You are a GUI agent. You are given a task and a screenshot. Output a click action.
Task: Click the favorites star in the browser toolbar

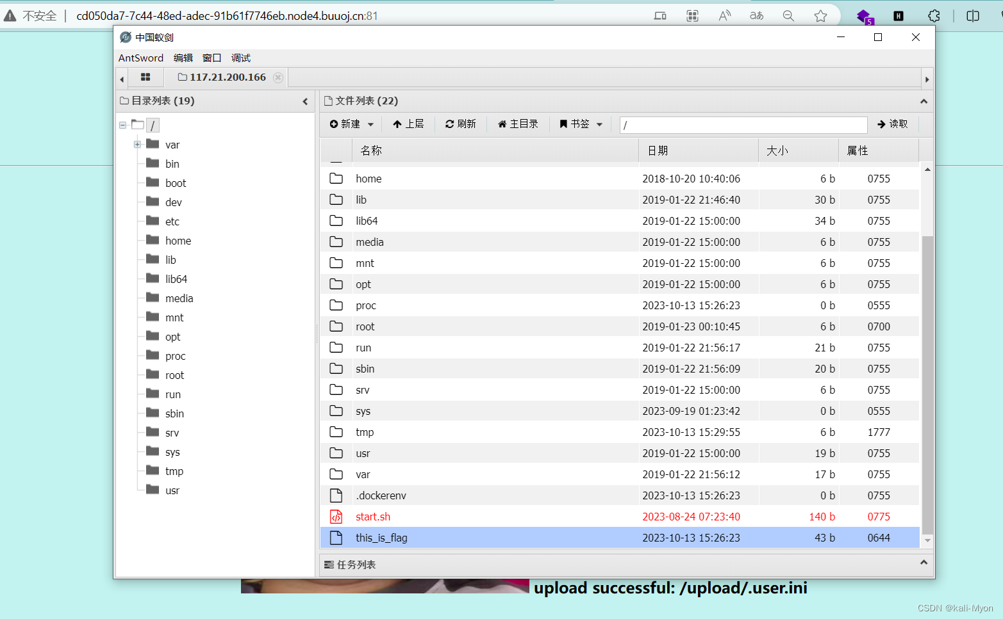tap(820, 15)
